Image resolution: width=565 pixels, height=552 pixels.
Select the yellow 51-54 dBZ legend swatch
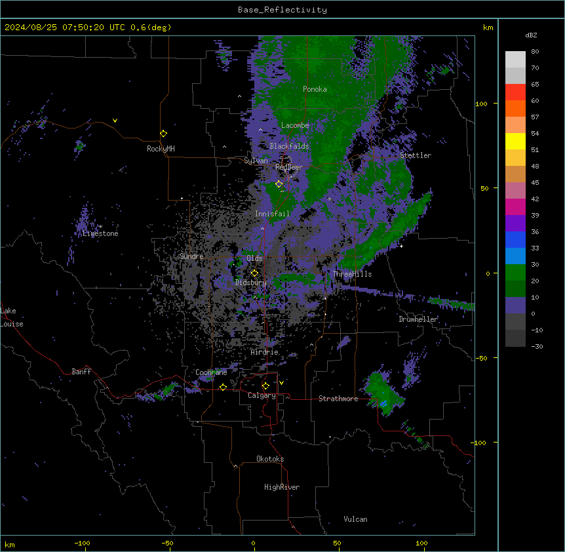(515, 141)
